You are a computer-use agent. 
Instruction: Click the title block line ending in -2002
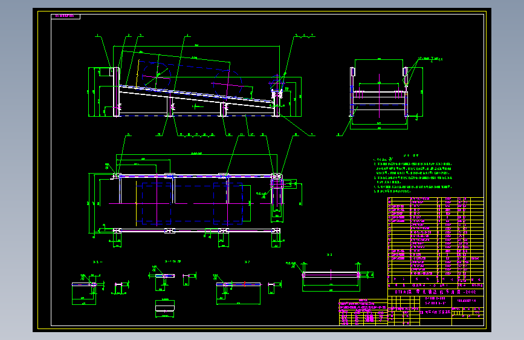(435, 292)
